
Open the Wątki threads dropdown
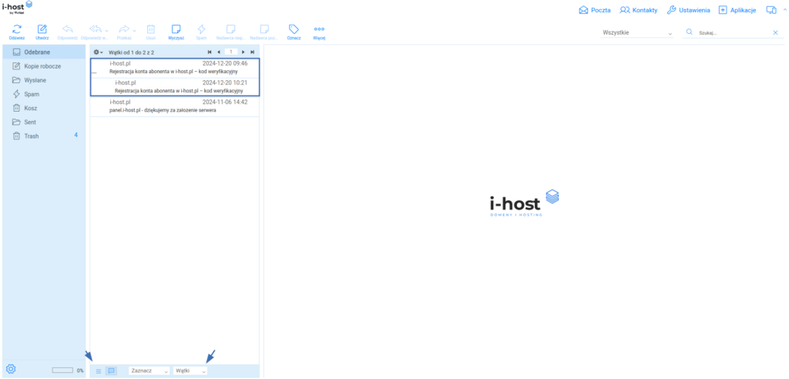tap(191, 371)
